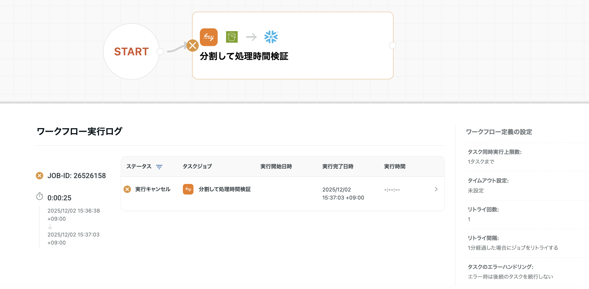Click the 実行開始日時 column header
Screen dimensions: 589x289
tap(276, 166)
